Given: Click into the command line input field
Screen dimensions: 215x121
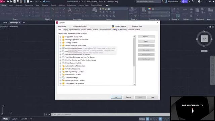Looking at the screenshot, I should pos(113,114).
